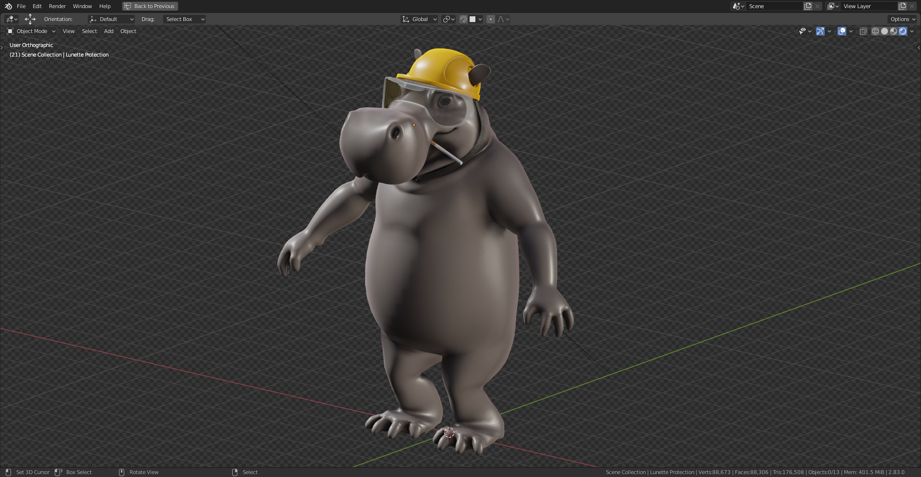
Task: Click the new scene copy icon
Action: coord(808,6)
